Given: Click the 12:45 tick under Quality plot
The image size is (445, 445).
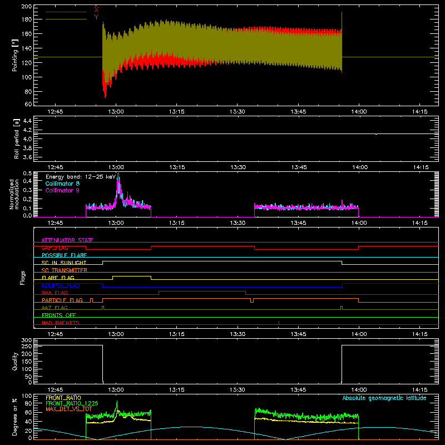Looking at the screenshot, I should point(55,390).
